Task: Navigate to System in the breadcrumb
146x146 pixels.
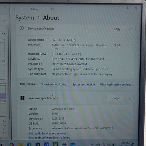Action: click(x=25, y=18)
